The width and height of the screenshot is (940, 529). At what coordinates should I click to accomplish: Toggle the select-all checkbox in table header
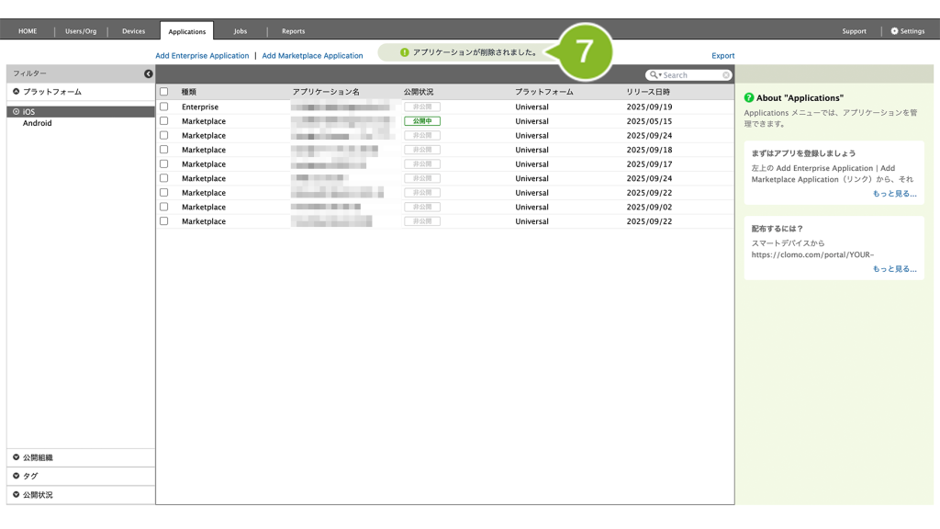[x=164, y=92]
